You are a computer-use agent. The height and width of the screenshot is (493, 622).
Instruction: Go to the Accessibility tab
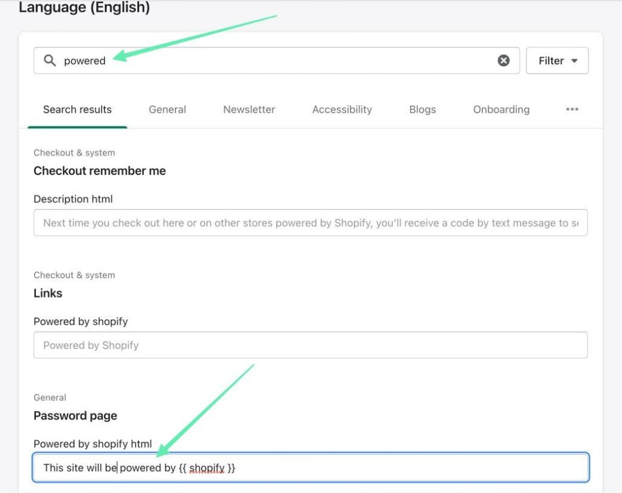[342, 109]
